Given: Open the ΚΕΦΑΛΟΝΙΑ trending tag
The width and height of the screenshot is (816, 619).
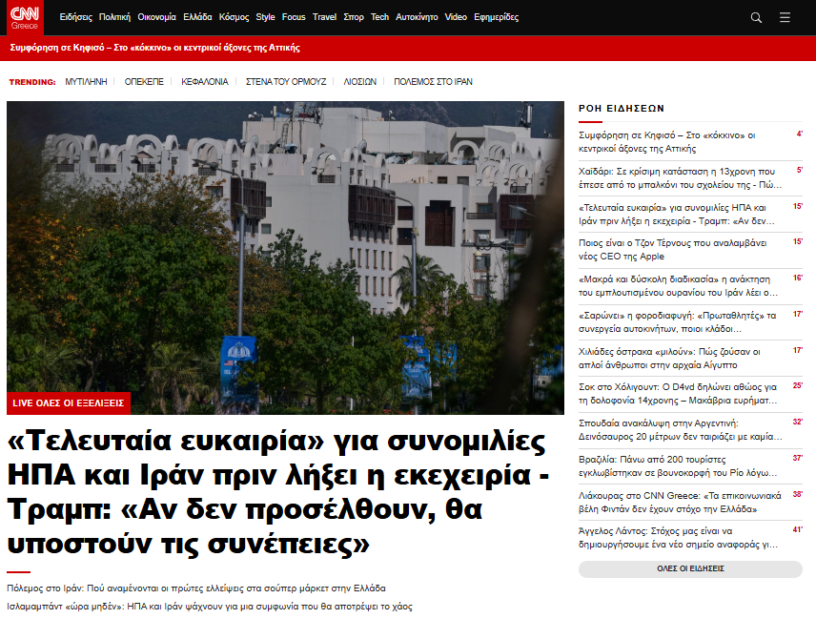Looking at the screenshot, I should tap(205, 82).
